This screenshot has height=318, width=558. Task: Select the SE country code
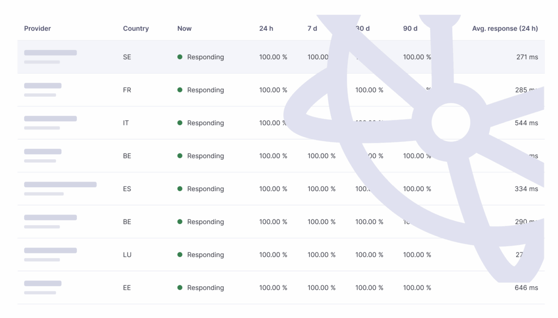(127, 57)
